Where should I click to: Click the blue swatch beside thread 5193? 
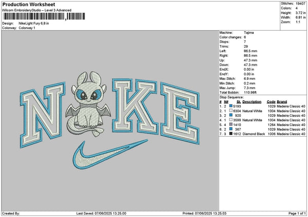coord(231,106)
